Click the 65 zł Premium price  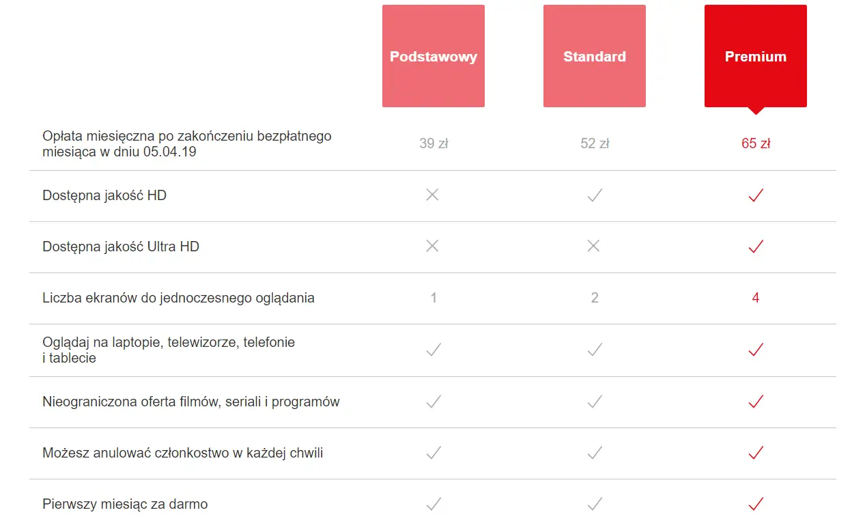[x=756, y=143]
